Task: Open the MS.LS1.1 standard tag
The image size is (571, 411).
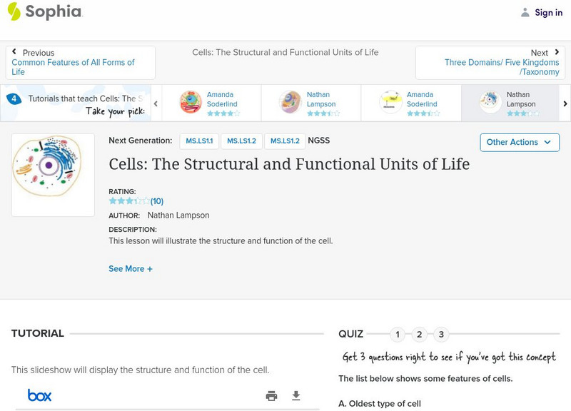Action: click(199, 141)
